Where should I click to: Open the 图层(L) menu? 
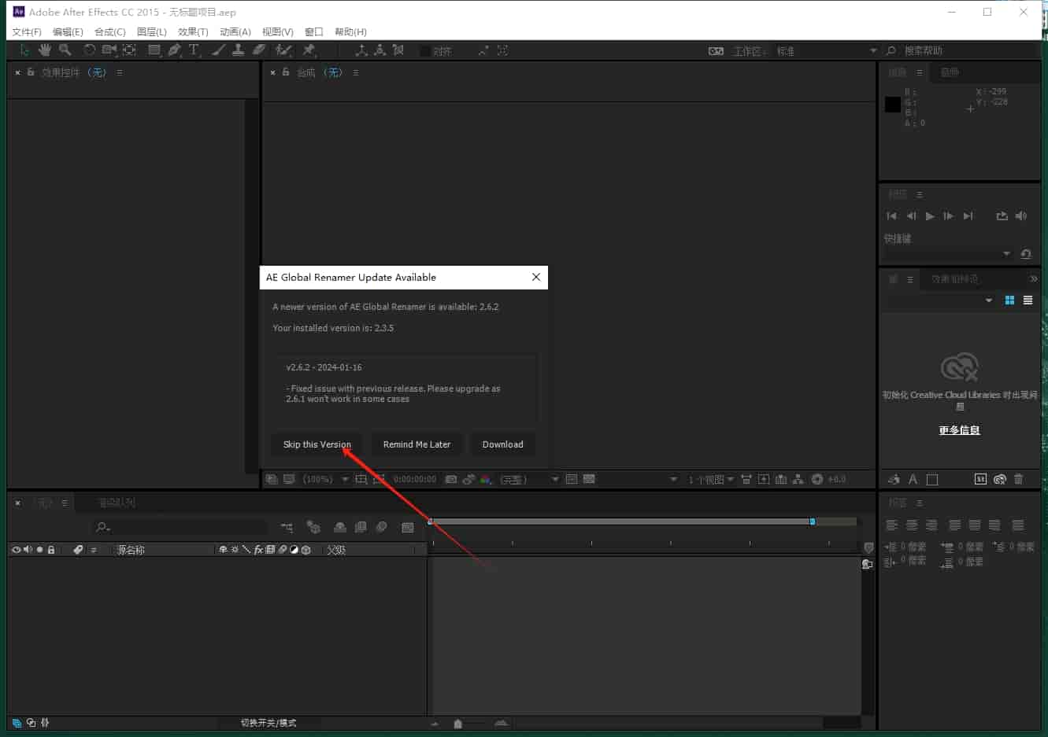click(x=152, y=32)
